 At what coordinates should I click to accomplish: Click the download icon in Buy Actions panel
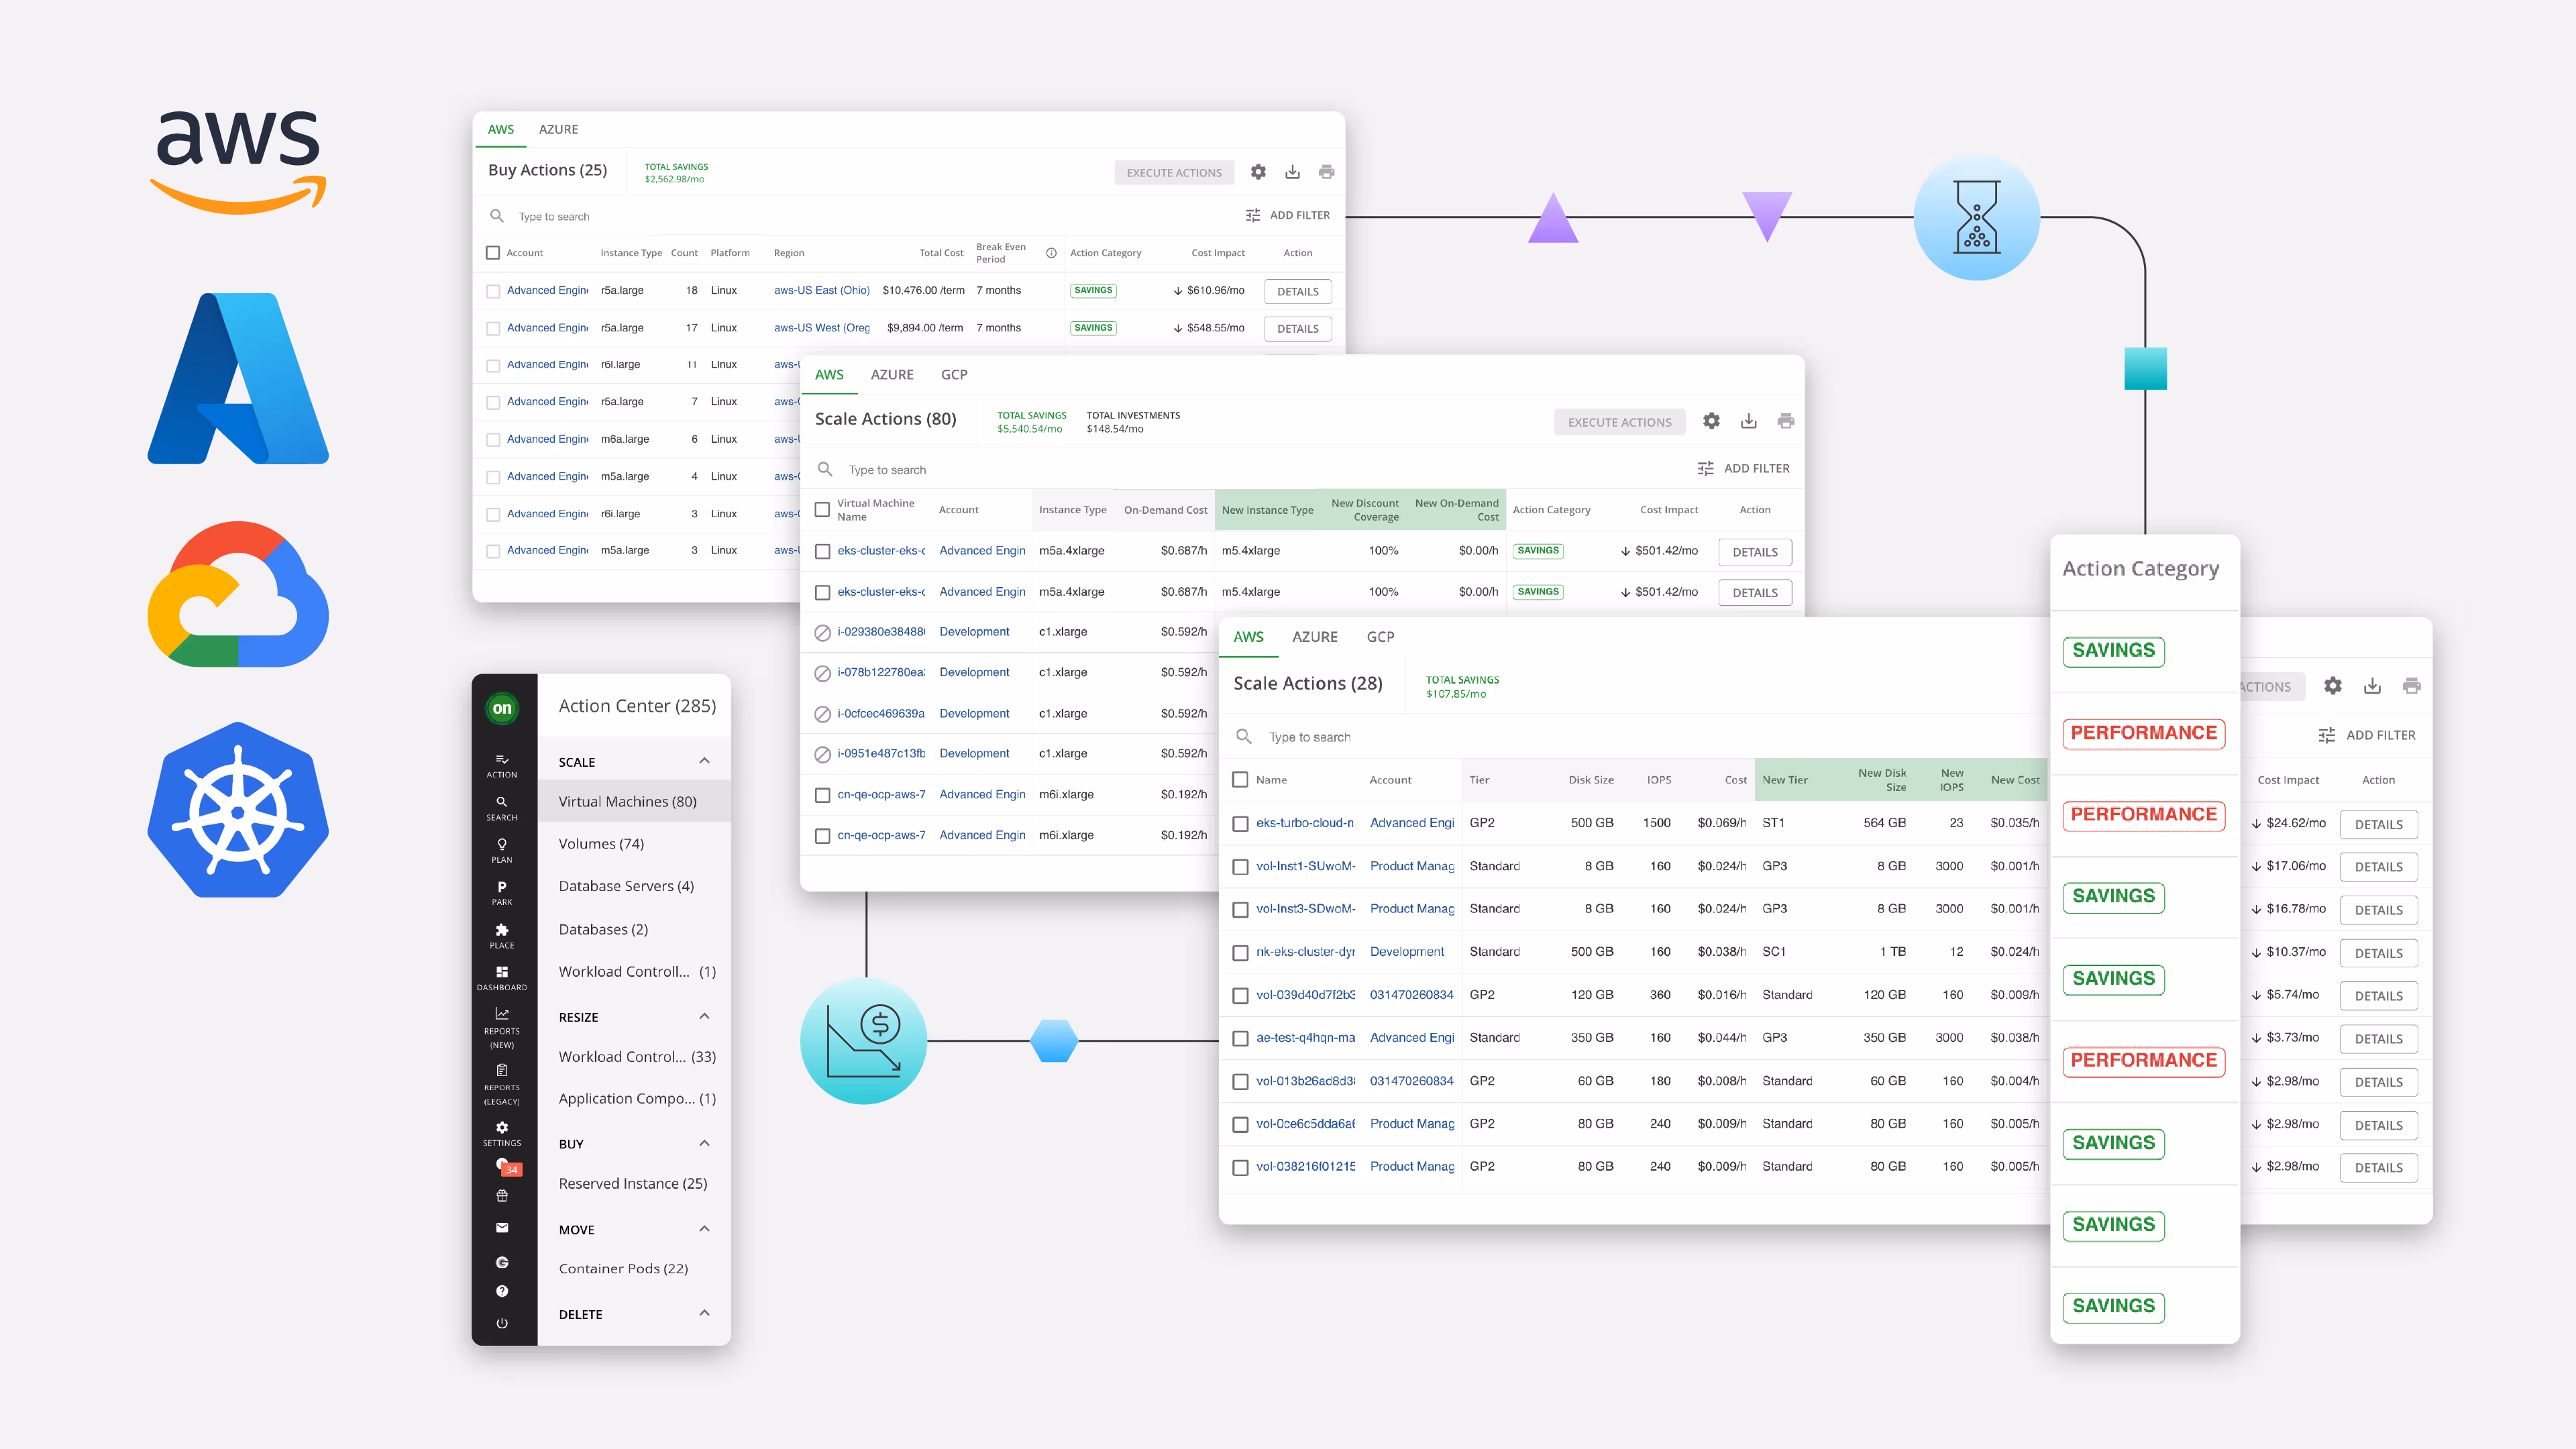[1292, 172]
